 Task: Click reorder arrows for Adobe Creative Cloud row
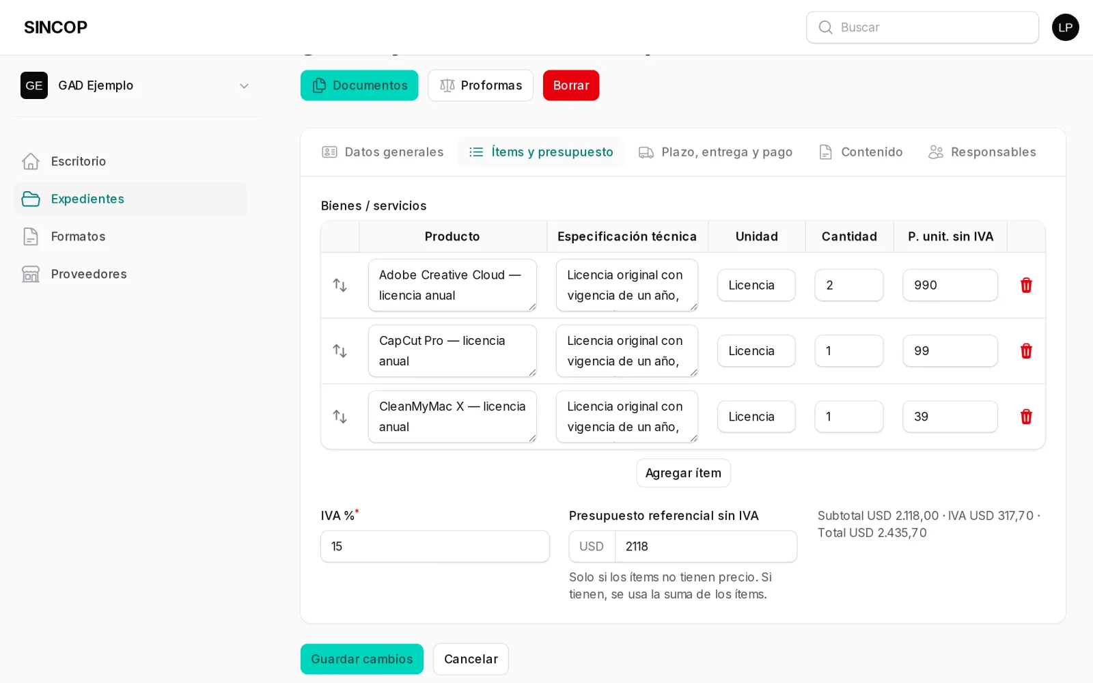[x=340, y=285]
